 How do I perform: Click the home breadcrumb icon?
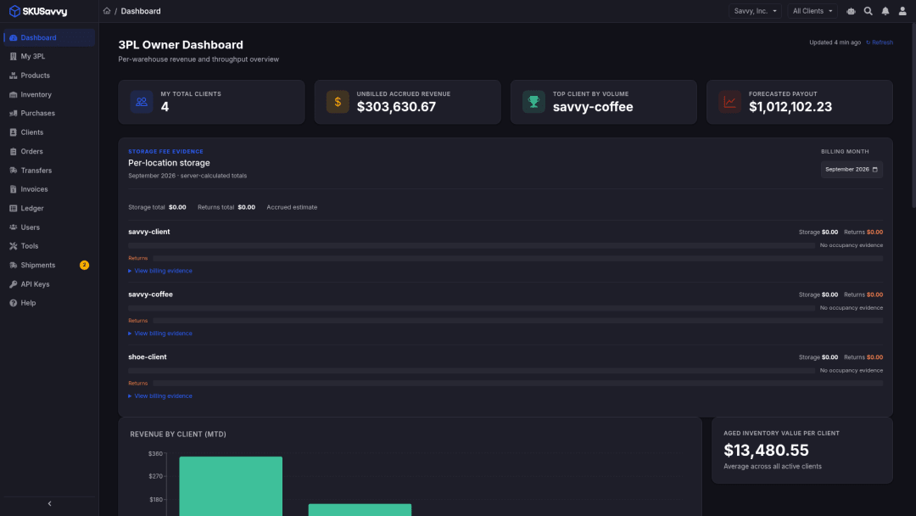[x=107, y=11]
